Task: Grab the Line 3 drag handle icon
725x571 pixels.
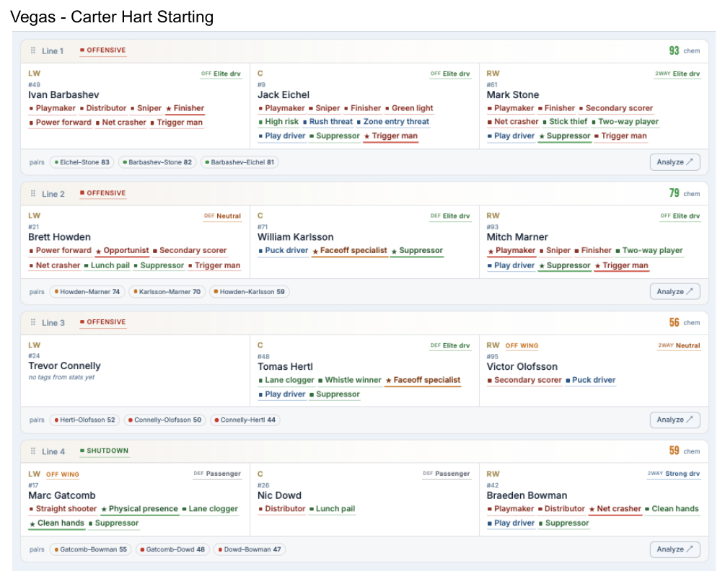Action: (x=33, y=322)
